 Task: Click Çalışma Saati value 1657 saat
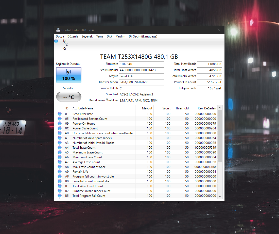210,88
